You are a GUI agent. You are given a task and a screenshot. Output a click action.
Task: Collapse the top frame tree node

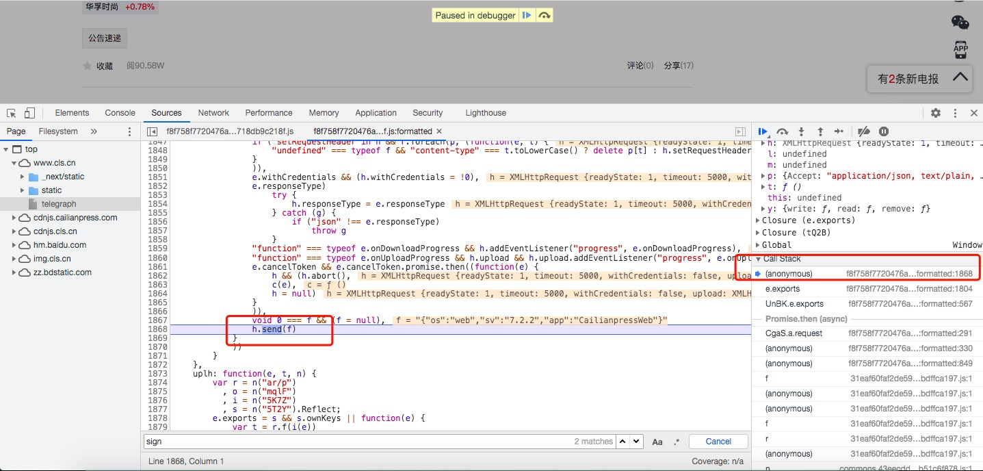[6, 149]
